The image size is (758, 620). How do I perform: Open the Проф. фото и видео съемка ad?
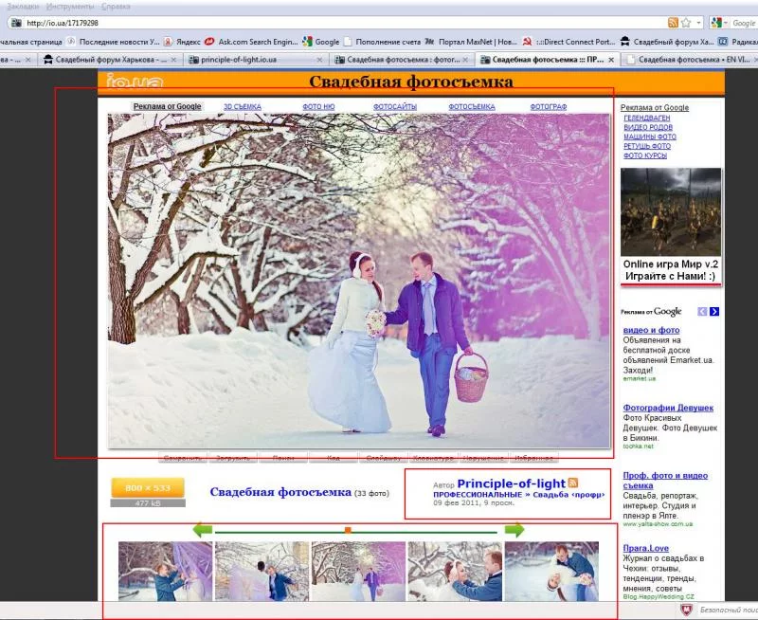665,481
